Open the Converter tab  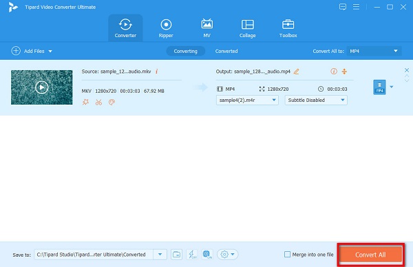coord(125,28)
